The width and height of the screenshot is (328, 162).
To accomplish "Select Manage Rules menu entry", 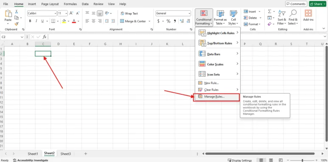I will pyautogui.click(x=216, y=97).
